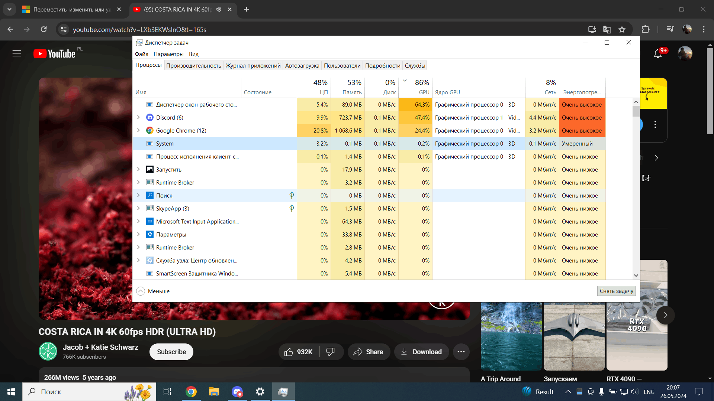Screen dimensions: 714x401
Task: Expand the Google Chrome process tree
Action: (x=139, y=130)
